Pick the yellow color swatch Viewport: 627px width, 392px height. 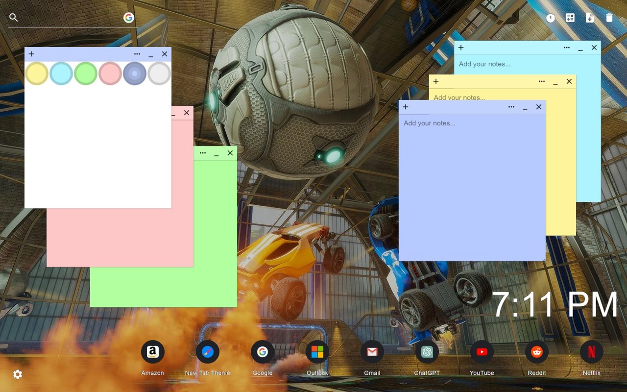pyautogui.click(x=37, y=73)
